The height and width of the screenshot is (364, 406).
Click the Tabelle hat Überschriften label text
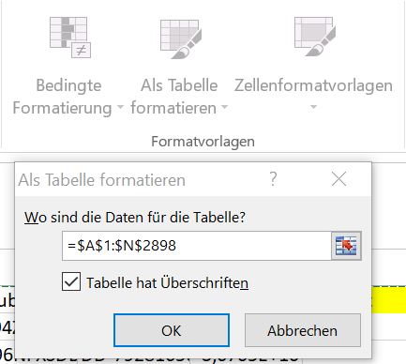pyautogui.click(x=167, y=283)
